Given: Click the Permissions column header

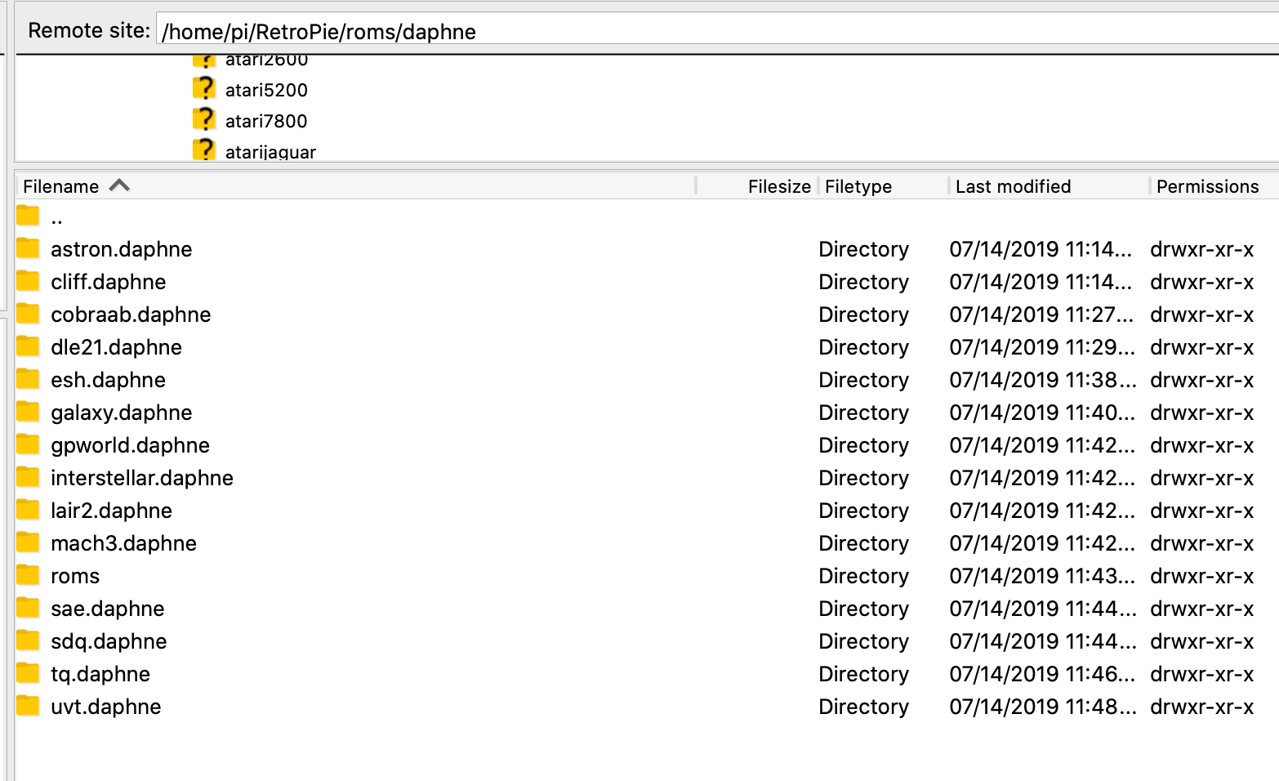Looking at the screenshot, I should point(1207,186).
